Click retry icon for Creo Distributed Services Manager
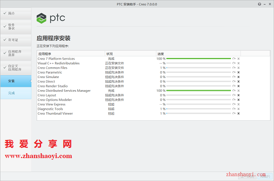 234,90
